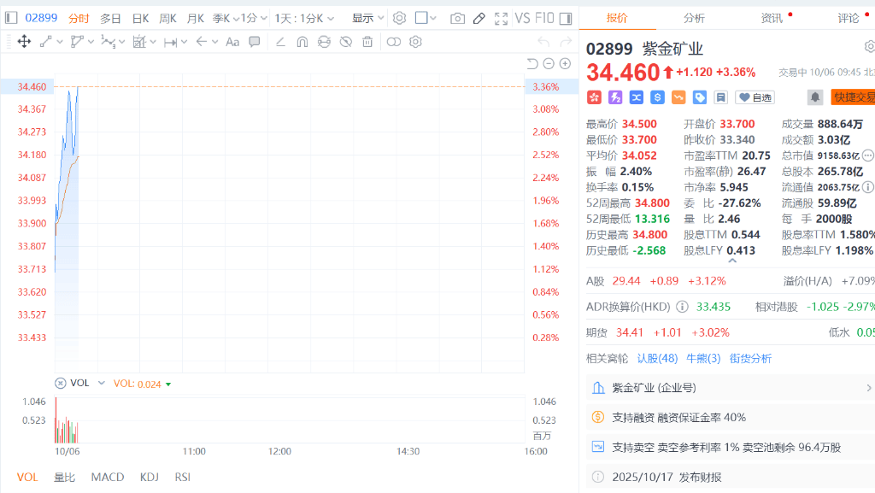
Task: Select the MACD indicator tab
Action: click(108, 477)
